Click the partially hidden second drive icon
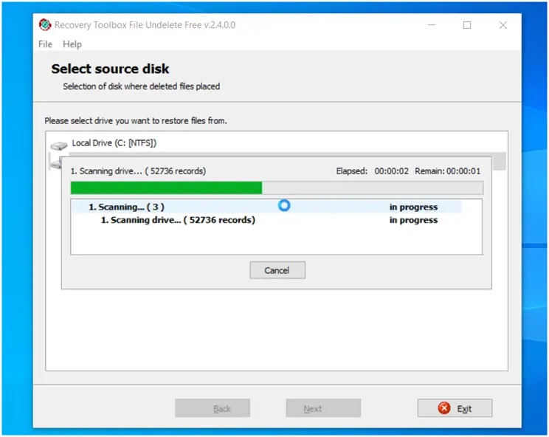Image resolution: width=549 pixels, height=437 pixels. click(x=55, y=163)
